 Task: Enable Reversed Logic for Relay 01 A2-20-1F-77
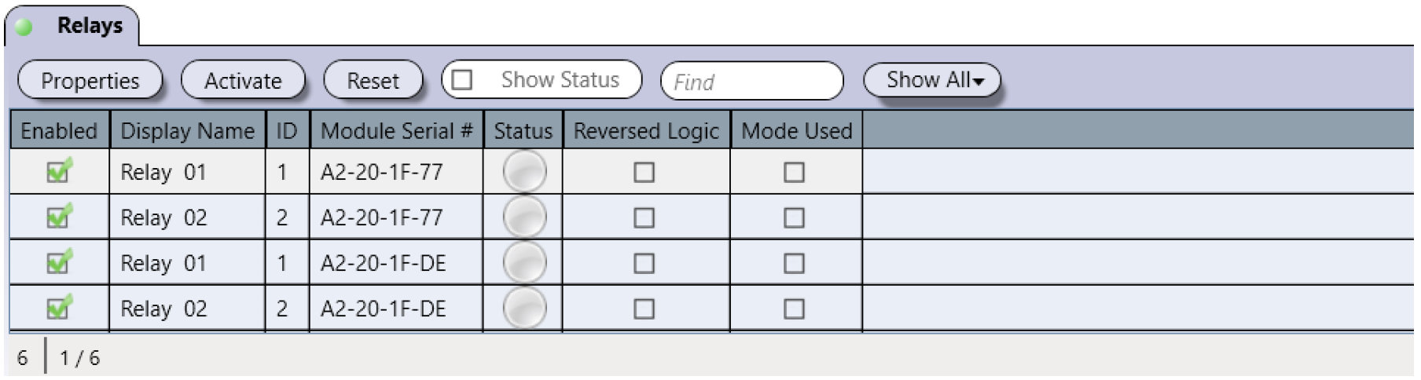click(644, 172)
